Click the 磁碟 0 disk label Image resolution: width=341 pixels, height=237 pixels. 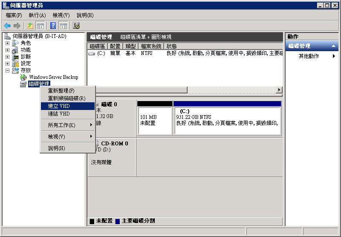tap(109, 104)
